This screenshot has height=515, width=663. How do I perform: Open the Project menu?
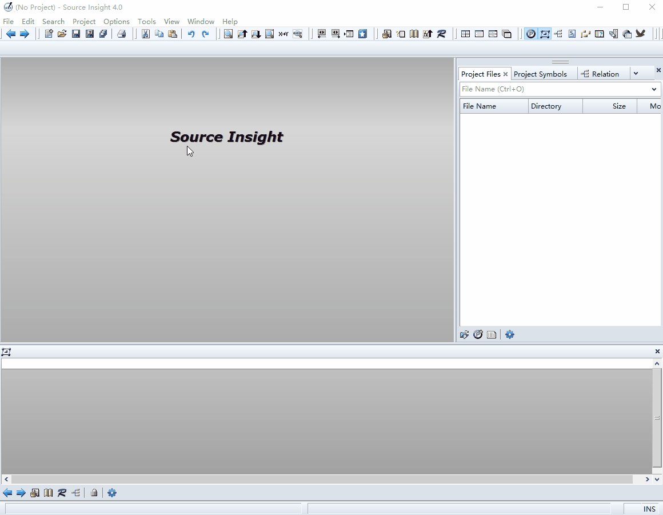[83, 21]
